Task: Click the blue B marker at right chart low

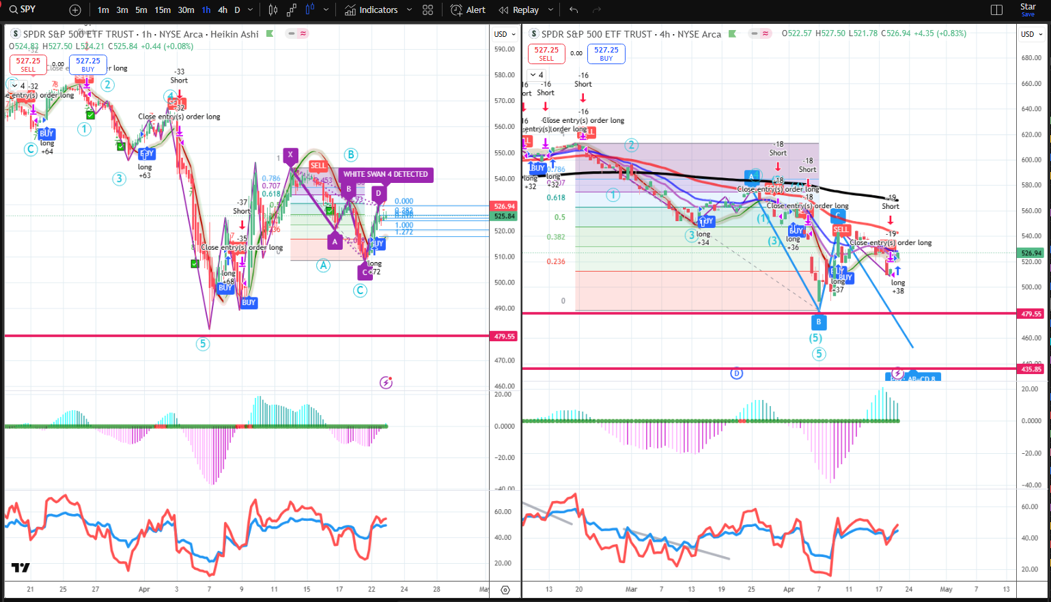Action: pyautogui.click(x=818, y=321)
